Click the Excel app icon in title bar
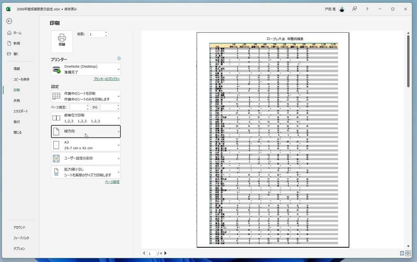This screenshot has height=262, width=417. click(8, 9)
